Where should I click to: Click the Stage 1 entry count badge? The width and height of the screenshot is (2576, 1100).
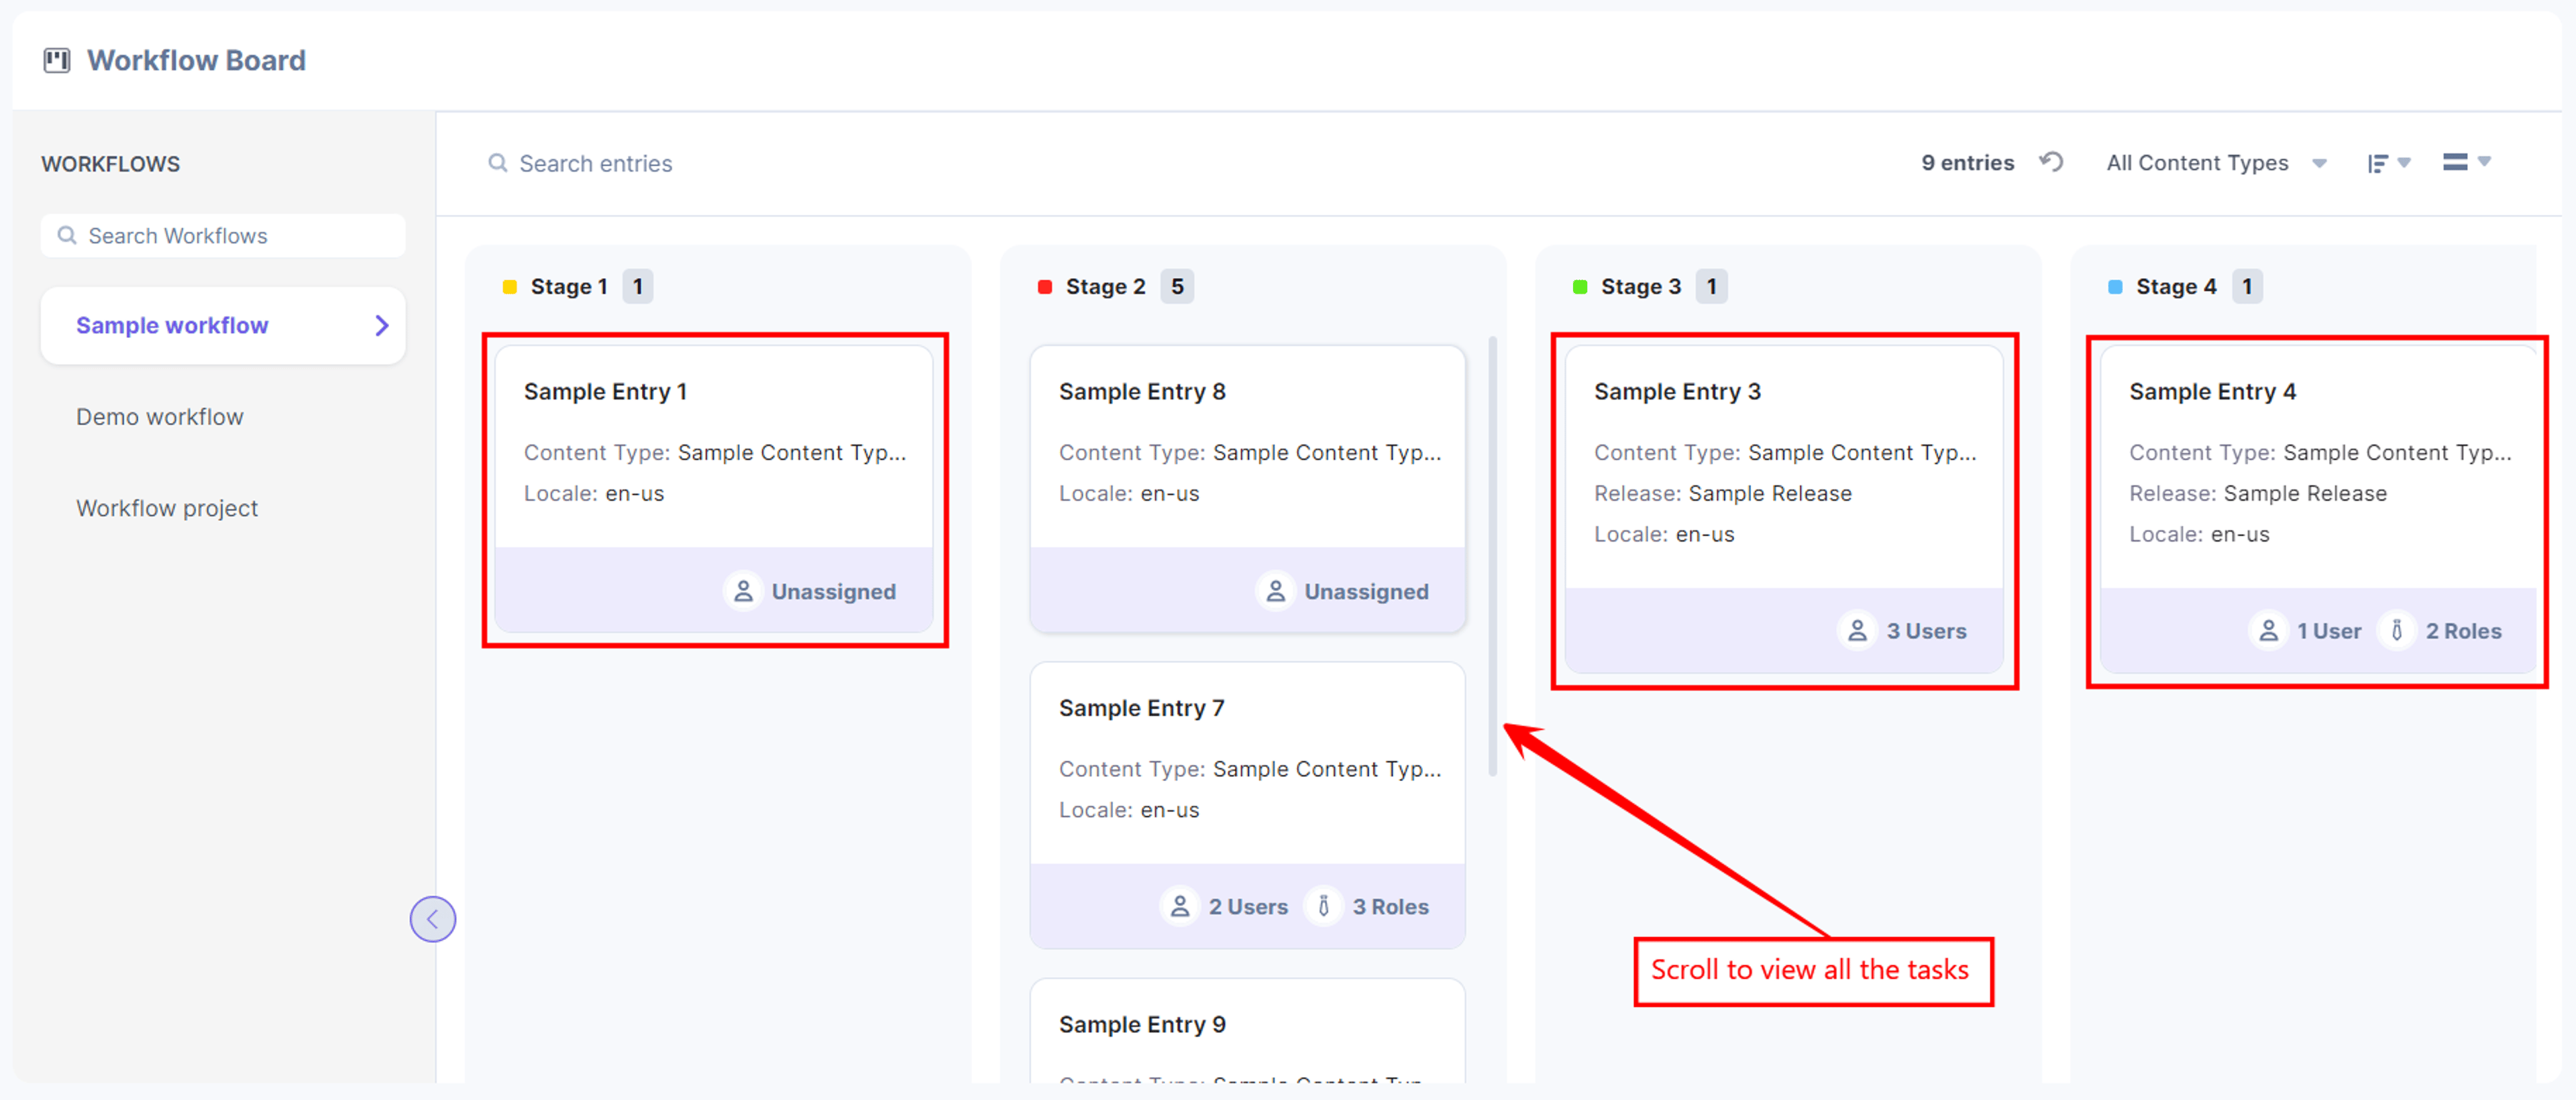tap(638, 287)
